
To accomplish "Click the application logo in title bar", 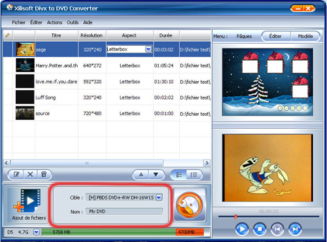I will click(10, 8).
